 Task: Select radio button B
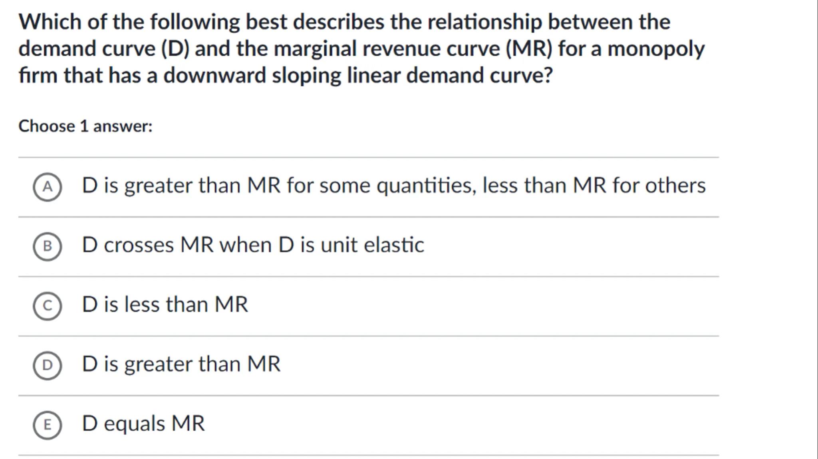coord(47,246)
